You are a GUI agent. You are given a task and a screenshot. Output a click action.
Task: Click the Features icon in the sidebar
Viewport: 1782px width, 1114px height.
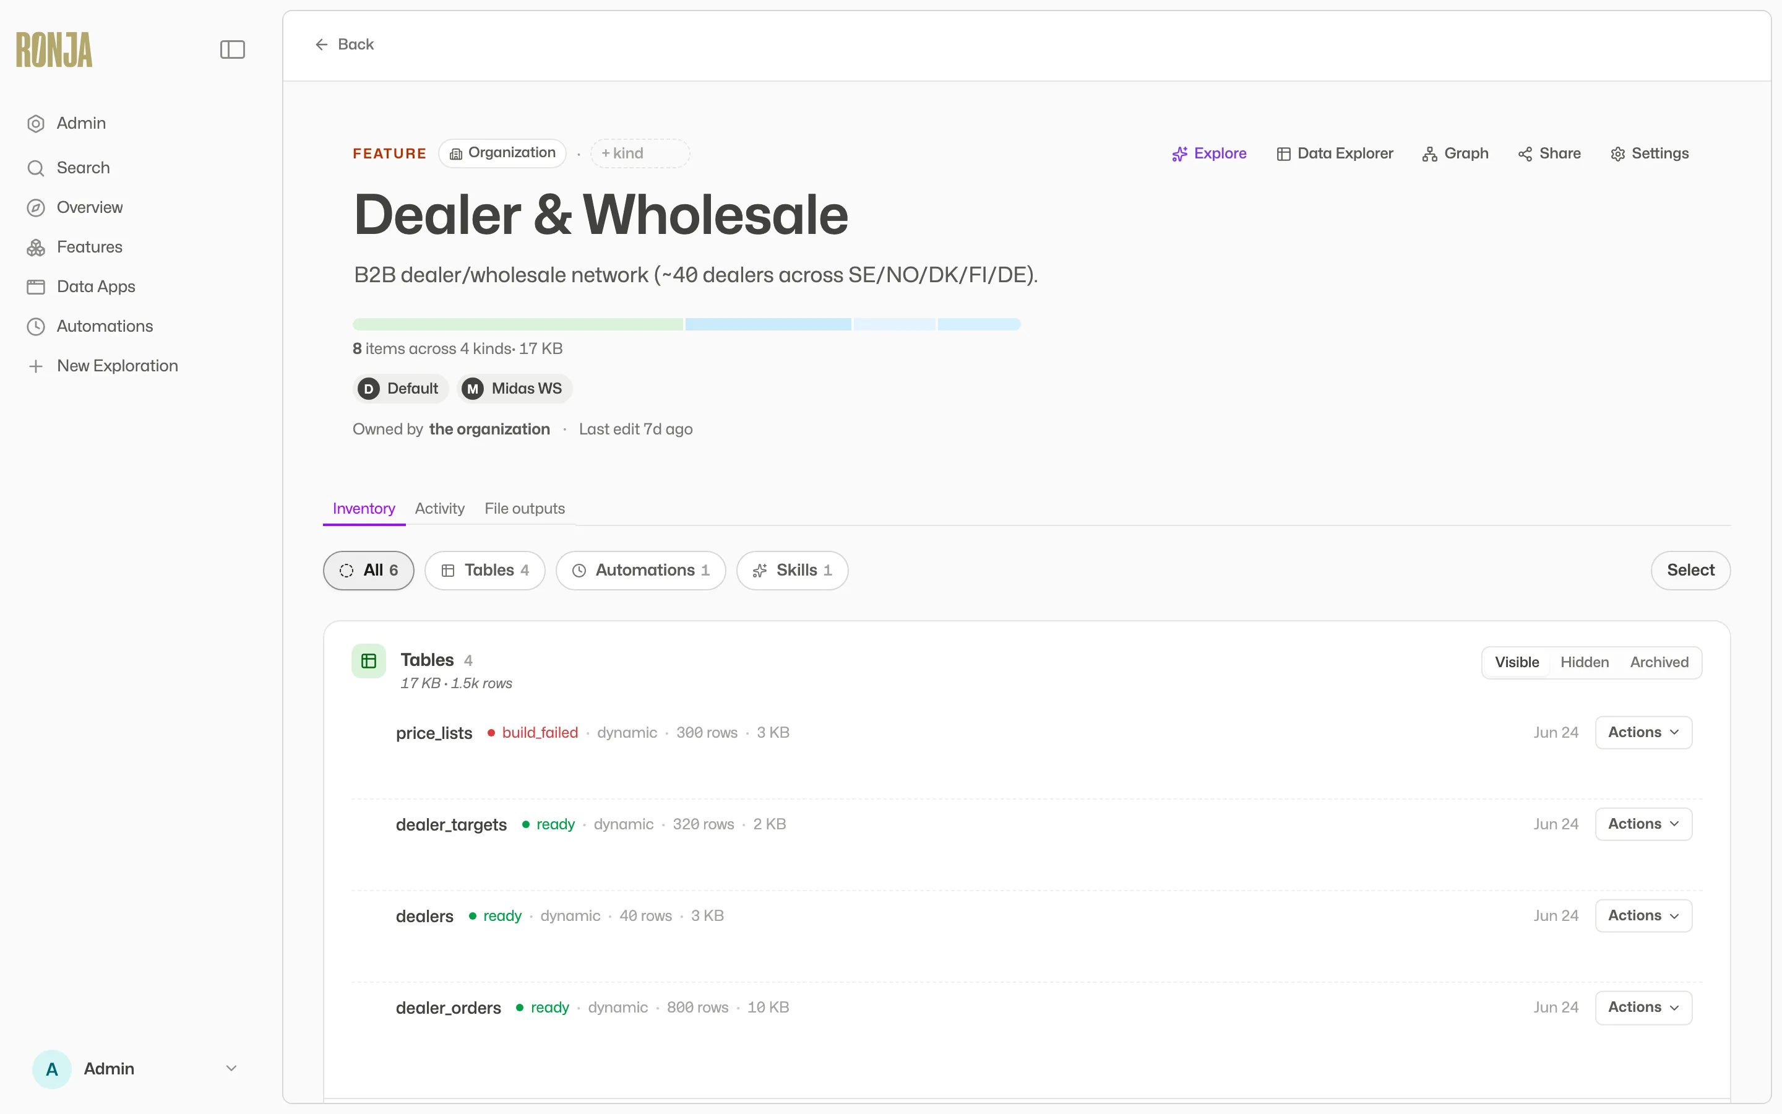tap(36, 248)
